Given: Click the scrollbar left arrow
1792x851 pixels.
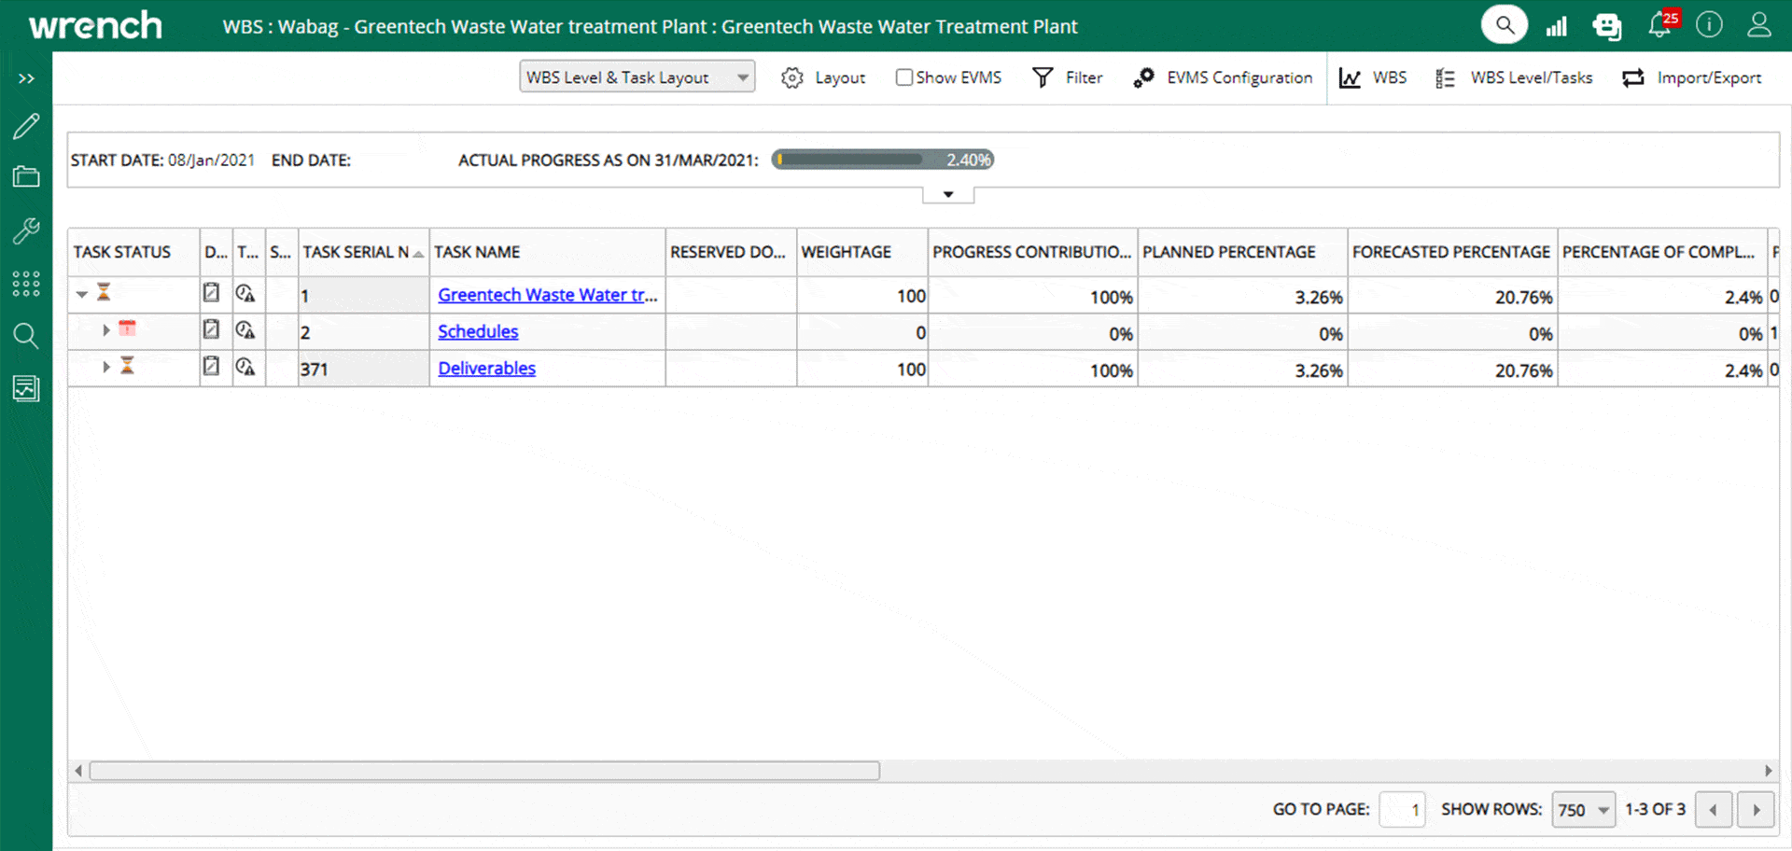Looking at the screenshot, I should point(78,771).
